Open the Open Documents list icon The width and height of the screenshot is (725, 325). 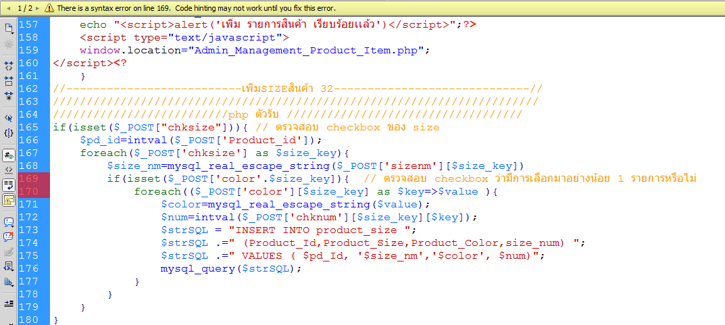click(x=9, y=28)
